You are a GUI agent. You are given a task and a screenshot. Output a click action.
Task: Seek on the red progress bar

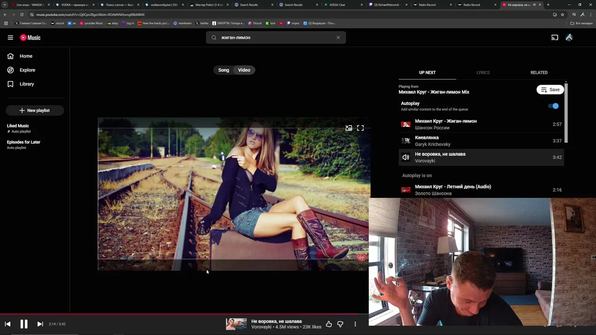click(184, 314)
